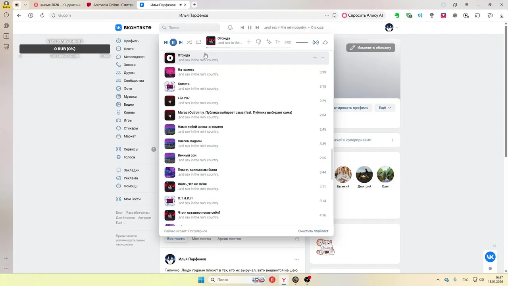Open Закладки in the left sidebar
Screen dimensions: 508x286
tap(131, 170)
